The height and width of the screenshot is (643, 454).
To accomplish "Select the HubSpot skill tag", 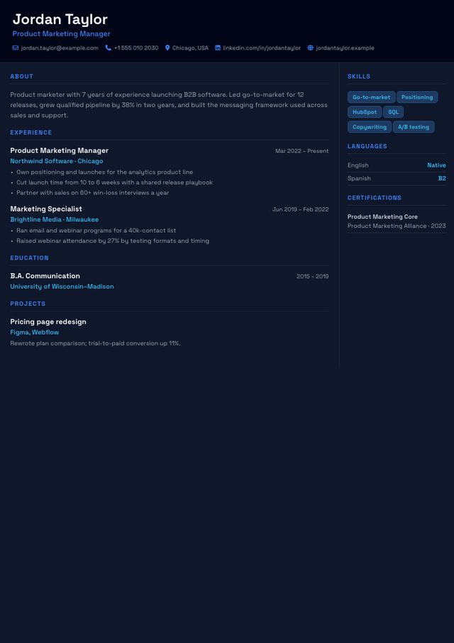I will [365, 112].
